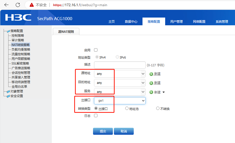Click the red not-secure warning icon

point(32,5)
